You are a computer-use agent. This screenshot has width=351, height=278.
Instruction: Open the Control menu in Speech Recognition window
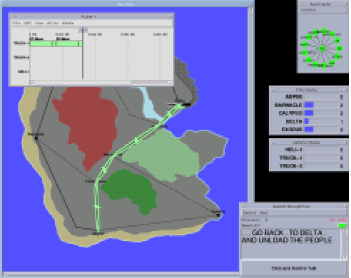pyautogui.click(x=250, y=212)
